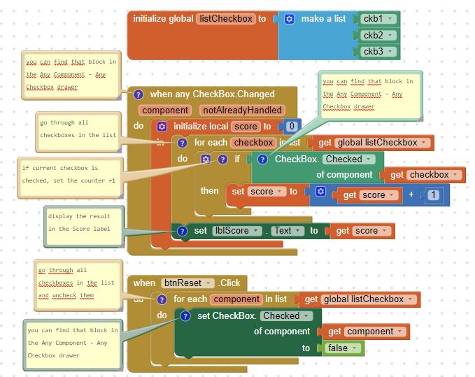The width and height of the screenshot is (475, 377).
Task: Click question mark icon on the if block
Action: tap(222, 159)
